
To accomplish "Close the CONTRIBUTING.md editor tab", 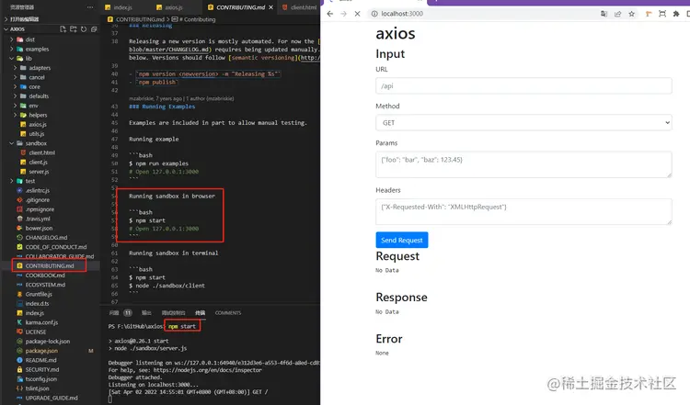I will click(270, 7).
